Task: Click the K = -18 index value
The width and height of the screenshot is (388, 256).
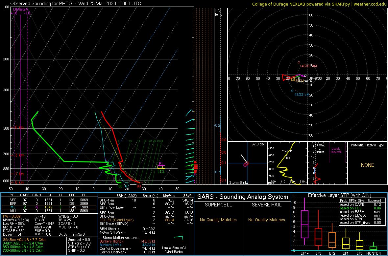Action: pyautogui.click(x=39, y=216)
